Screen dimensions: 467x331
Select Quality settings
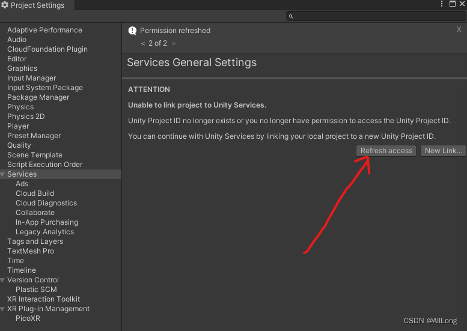pyautogui.click(x=19, y=145)
